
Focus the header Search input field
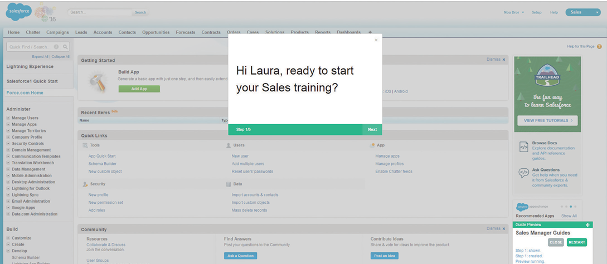pyautogui.click(x=100, y=12)
